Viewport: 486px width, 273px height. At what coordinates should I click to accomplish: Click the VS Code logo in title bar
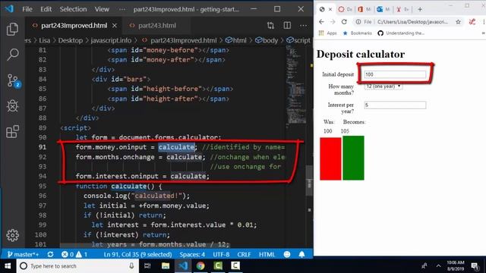[x=9, y=8]
